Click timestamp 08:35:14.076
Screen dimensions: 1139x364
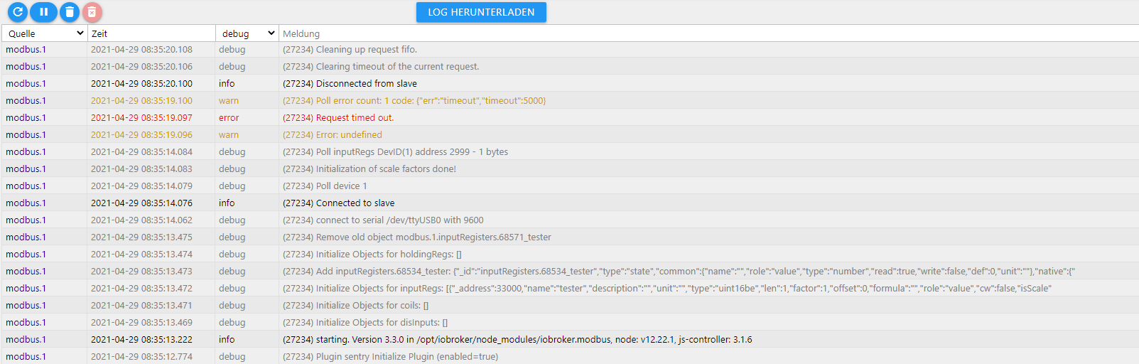pyautogui.click(x=141, y=203)
